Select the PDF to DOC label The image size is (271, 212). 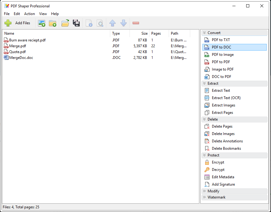(x=221, y=47)
